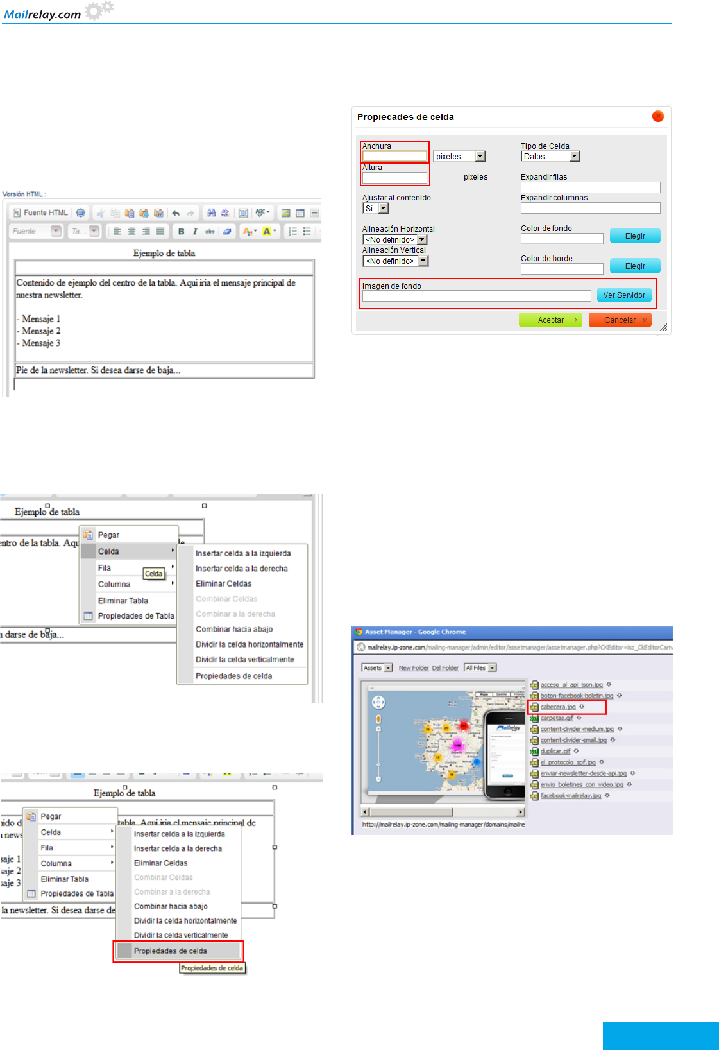Click the Justify alignment icon
This screenshot has width=719, height=1050.
click(x=160, y=231)
